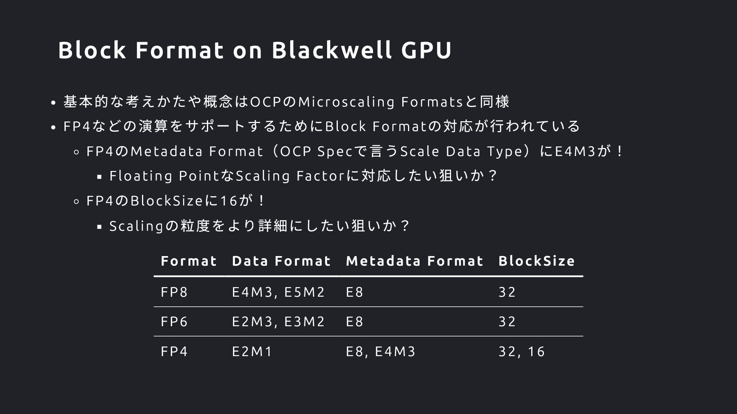The height and width of the screenshot is (414, 737).
Task: Click the Metadata Format column header
Action: pos(415,261)
